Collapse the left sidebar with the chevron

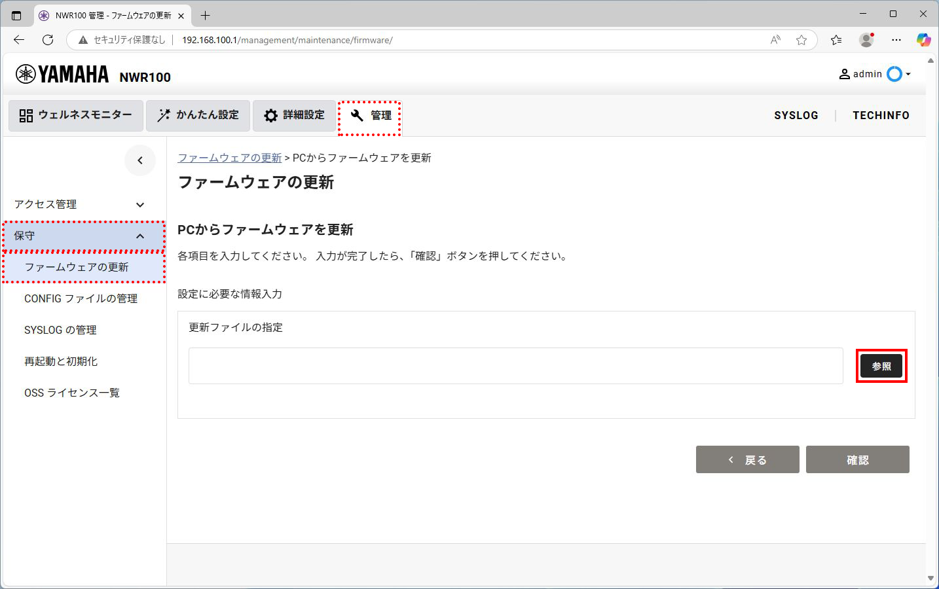pyautogui.click(x=139, y=160)
